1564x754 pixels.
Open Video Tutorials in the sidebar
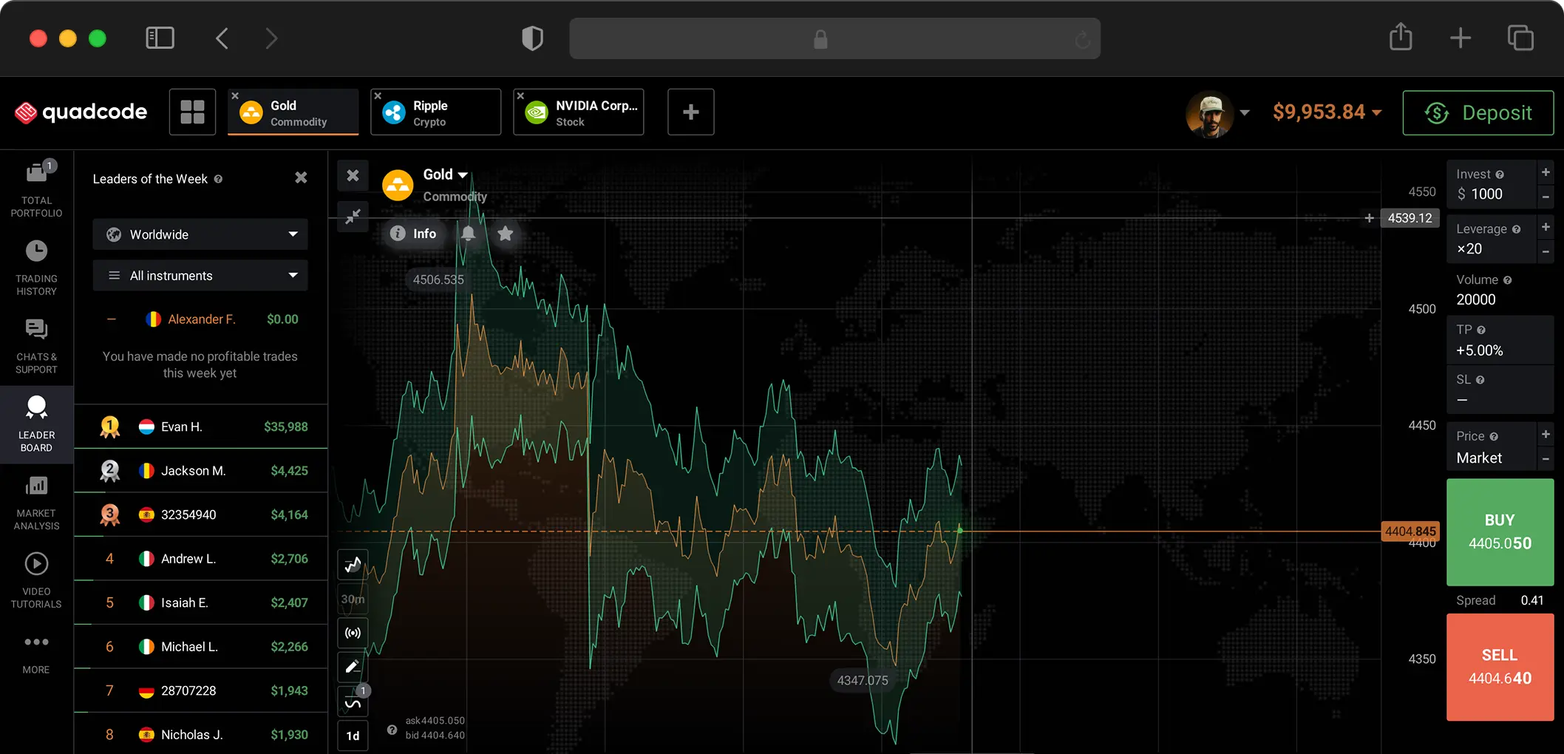click(36, 580)
